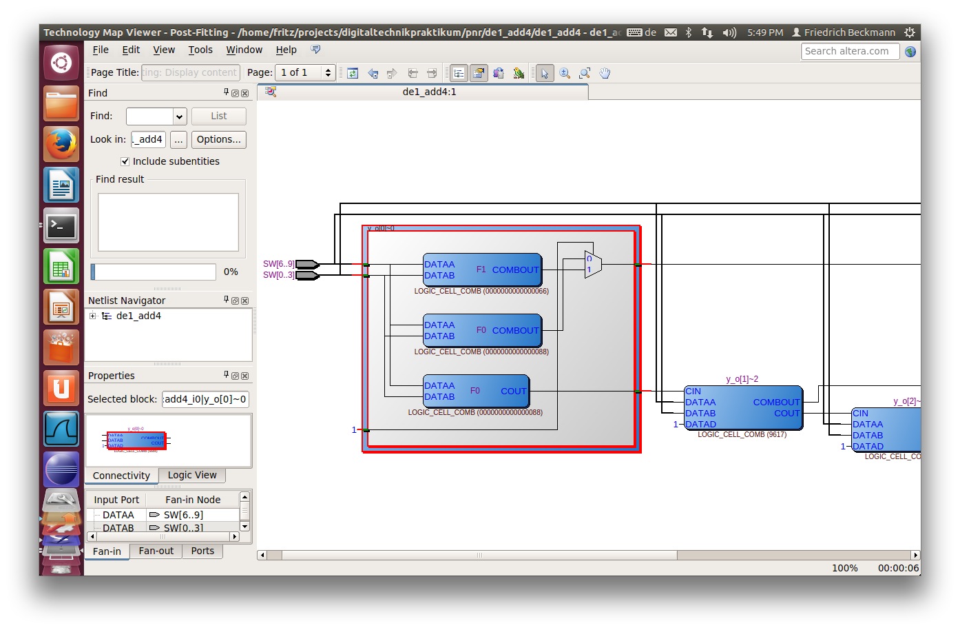
Task: Toggle the netlist navigator toolbar icon
Action: coord(459,73)
